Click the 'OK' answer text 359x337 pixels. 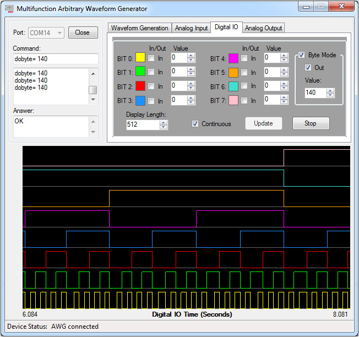coord(19,121)
